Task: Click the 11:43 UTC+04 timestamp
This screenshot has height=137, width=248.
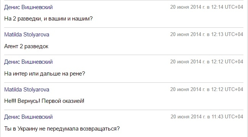Action: 207,117
